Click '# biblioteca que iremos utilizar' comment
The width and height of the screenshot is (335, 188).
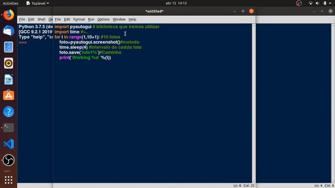point(126,27)
